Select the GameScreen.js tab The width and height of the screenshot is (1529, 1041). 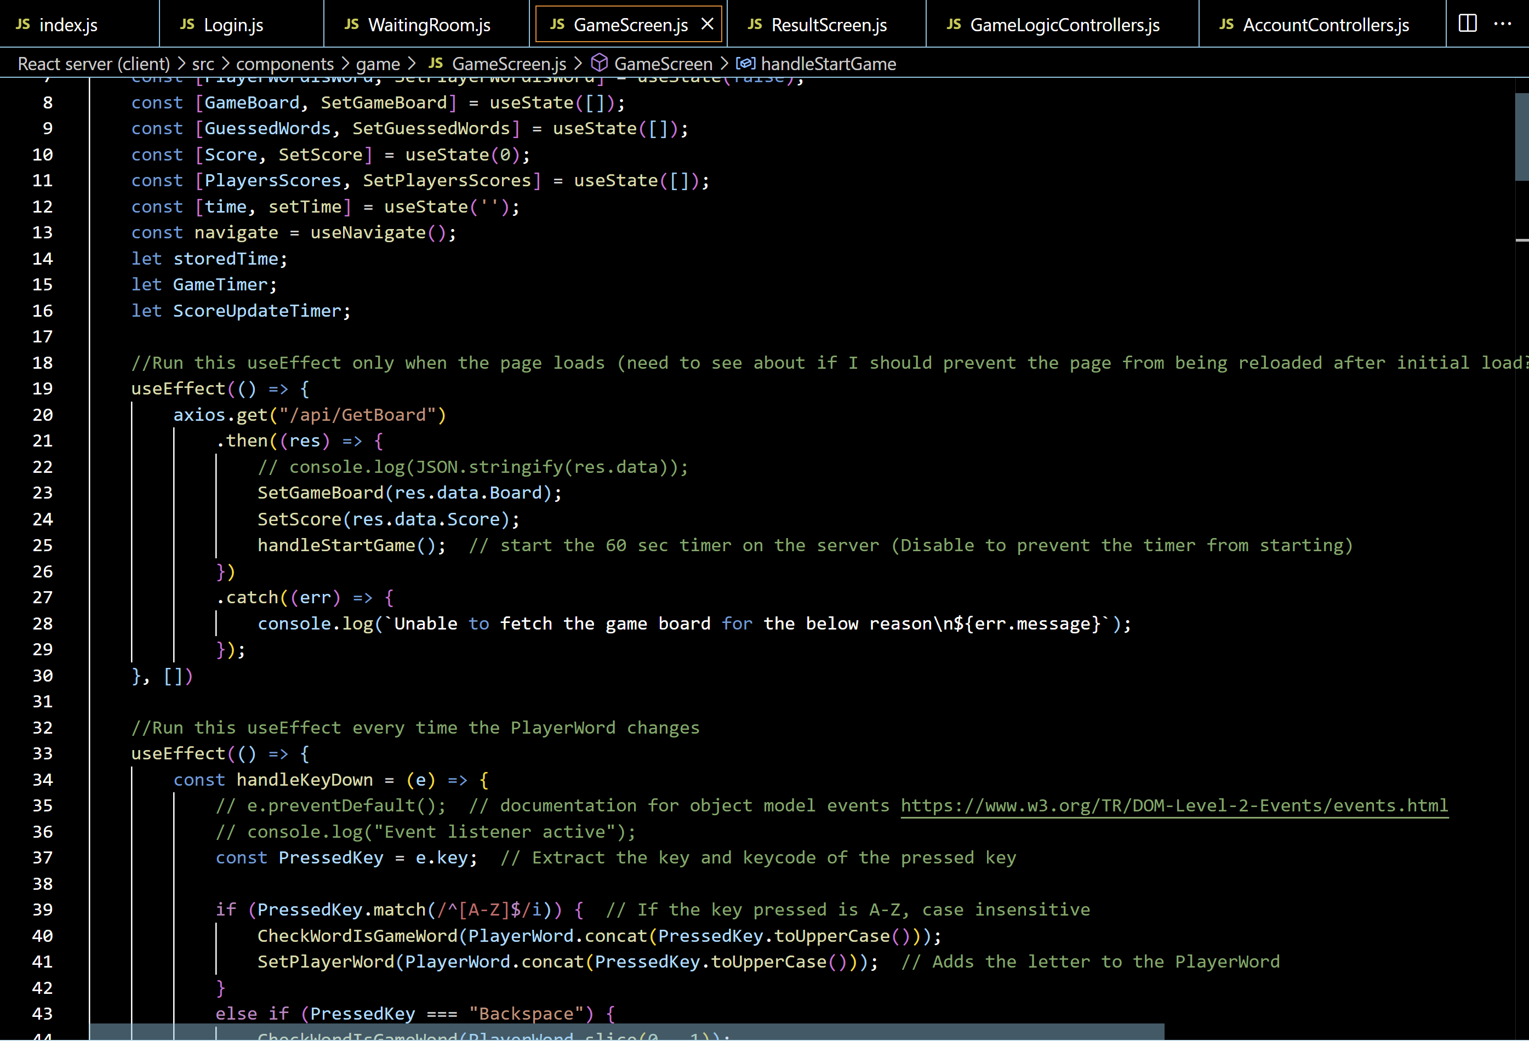tap(630, 25)
